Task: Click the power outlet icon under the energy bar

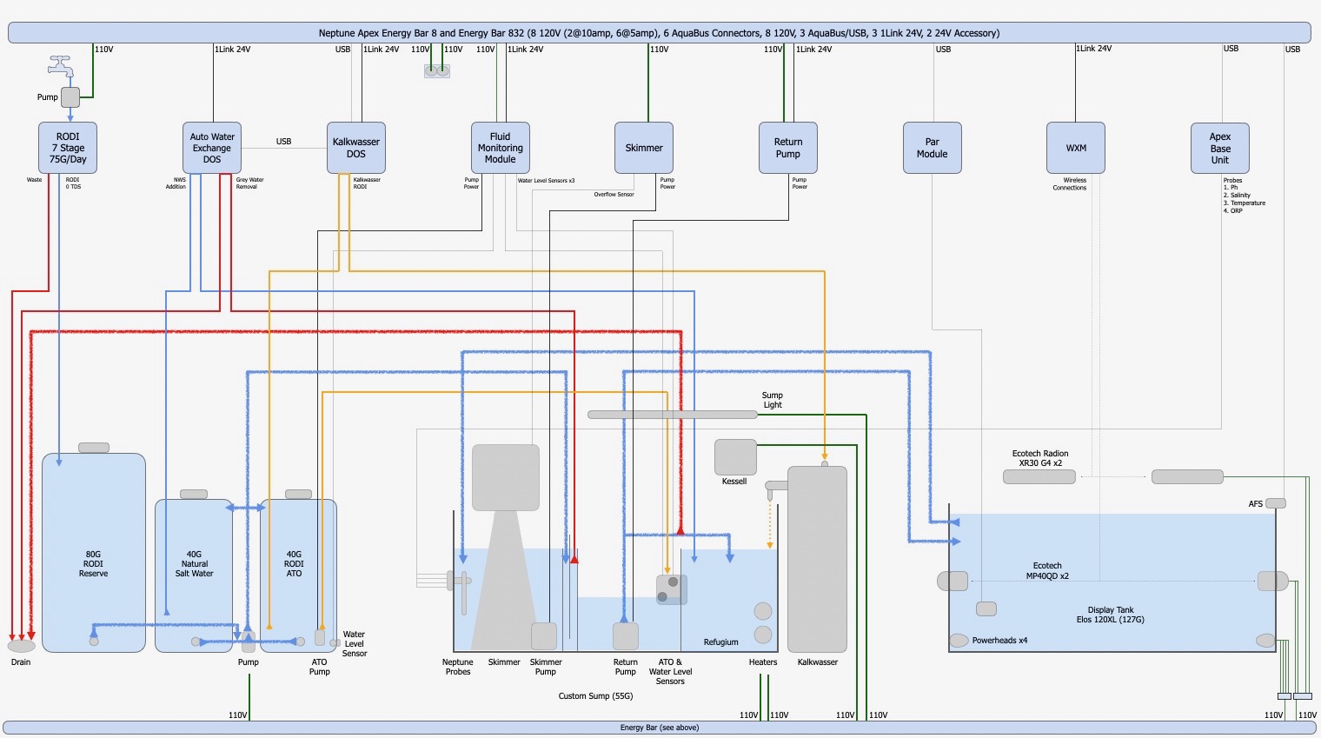Action: point(437,70)
